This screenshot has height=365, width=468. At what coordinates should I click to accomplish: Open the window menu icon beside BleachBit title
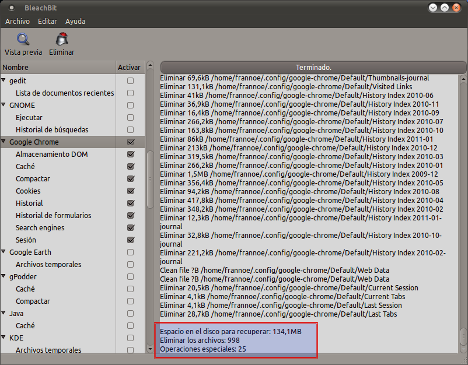12,8
